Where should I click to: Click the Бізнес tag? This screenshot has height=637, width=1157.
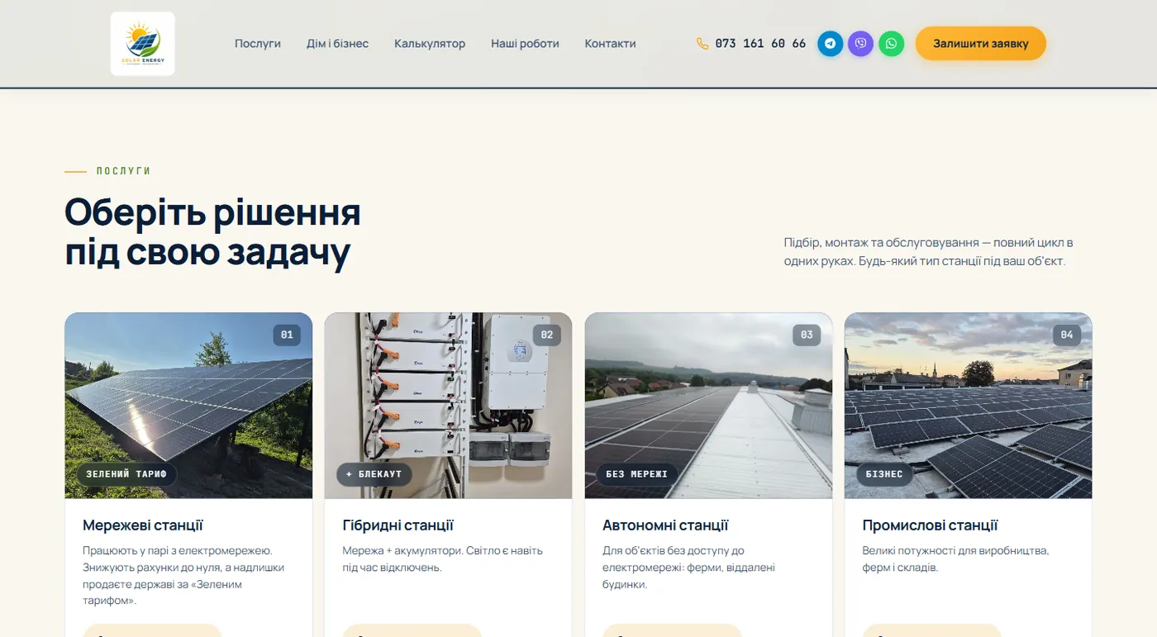884,474
